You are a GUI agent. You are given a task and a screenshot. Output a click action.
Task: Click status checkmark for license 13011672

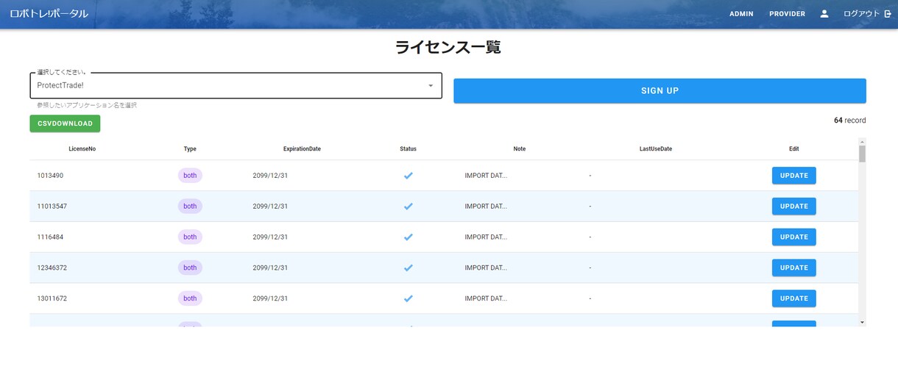[x=408, y=299]
